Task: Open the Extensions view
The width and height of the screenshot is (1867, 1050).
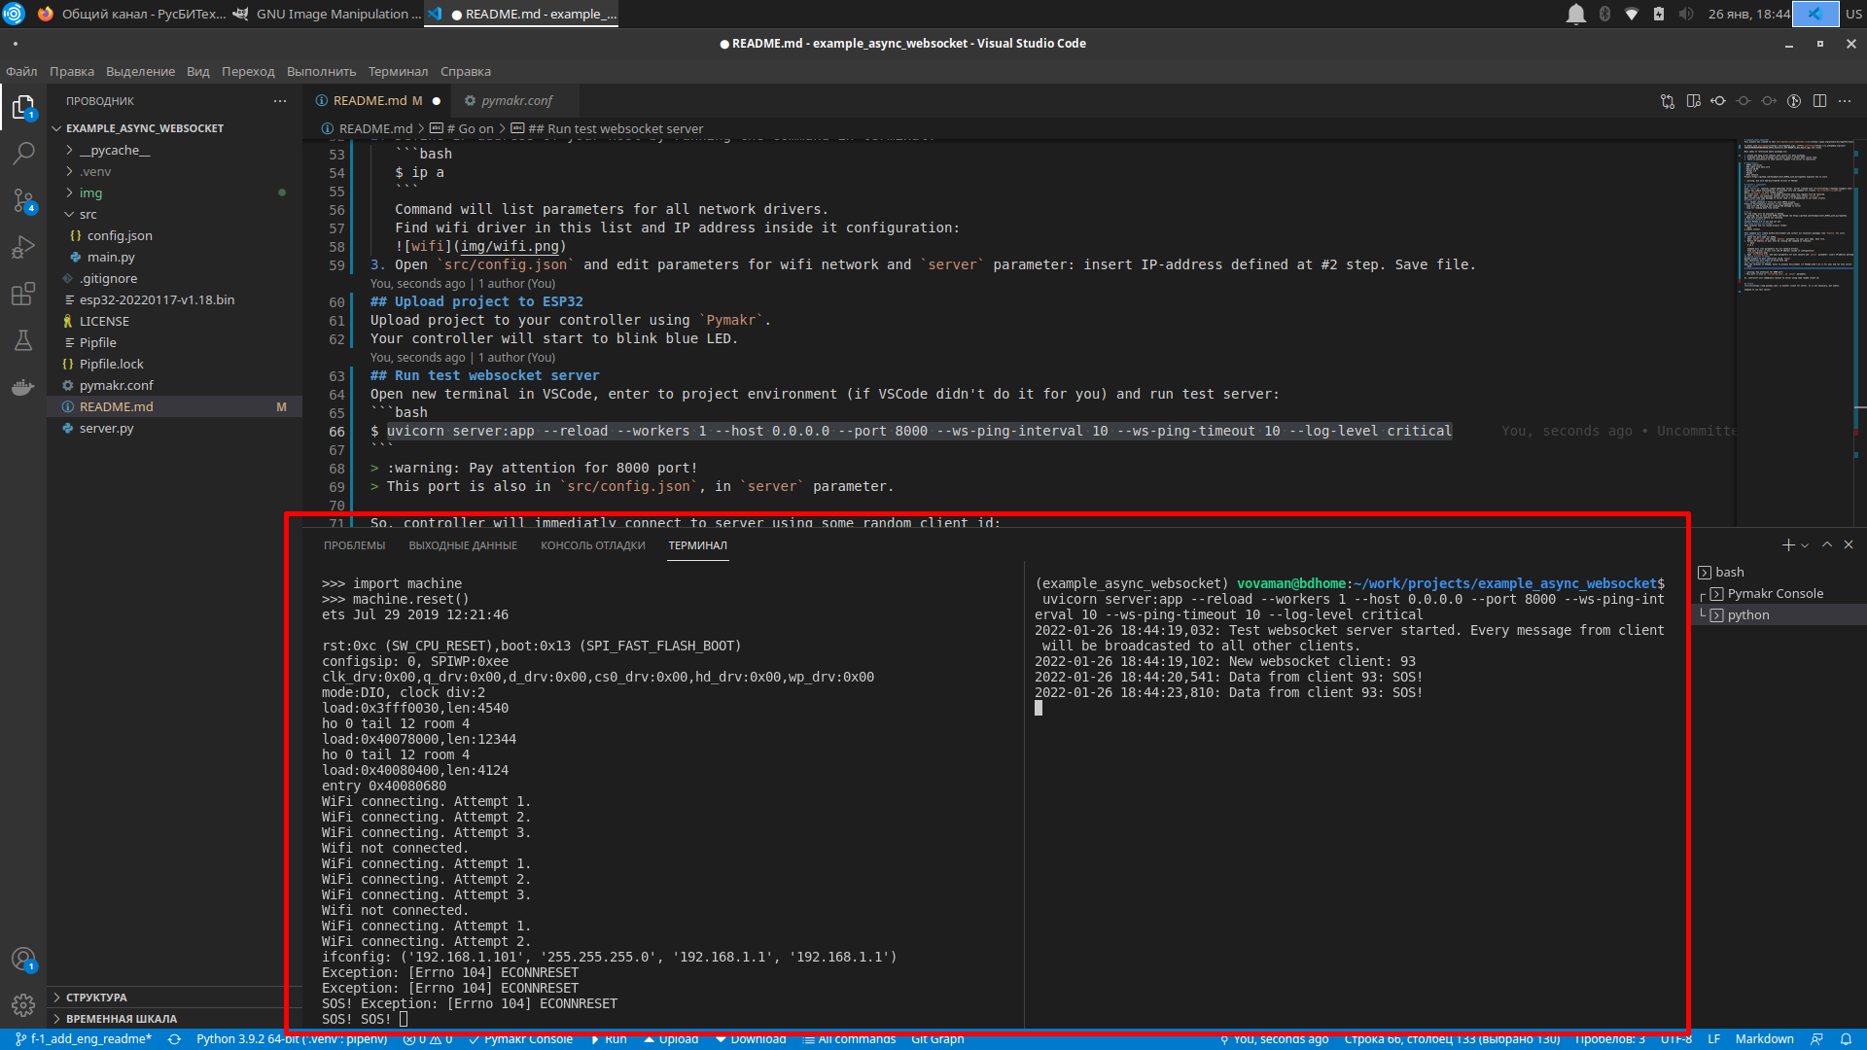Action: point(23,295)
